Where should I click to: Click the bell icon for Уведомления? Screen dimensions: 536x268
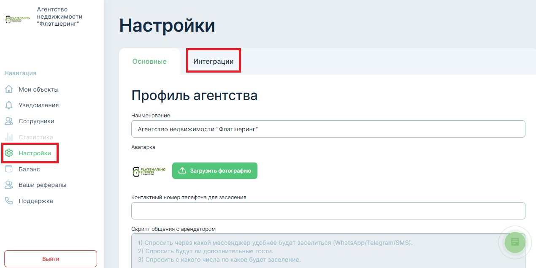[x=9, y=105]
